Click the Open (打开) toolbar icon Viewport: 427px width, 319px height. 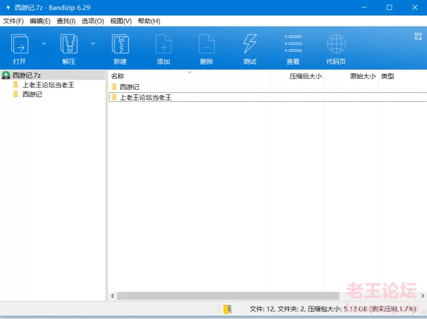(x=20, y=44)
